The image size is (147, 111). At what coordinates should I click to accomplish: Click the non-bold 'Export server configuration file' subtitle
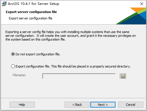31,18
